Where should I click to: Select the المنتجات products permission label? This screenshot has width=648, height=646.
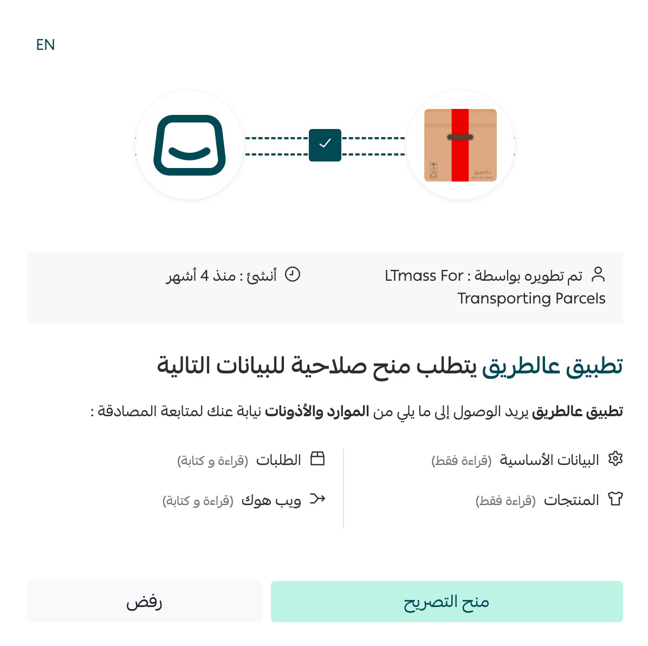click(x=571, y=500)
